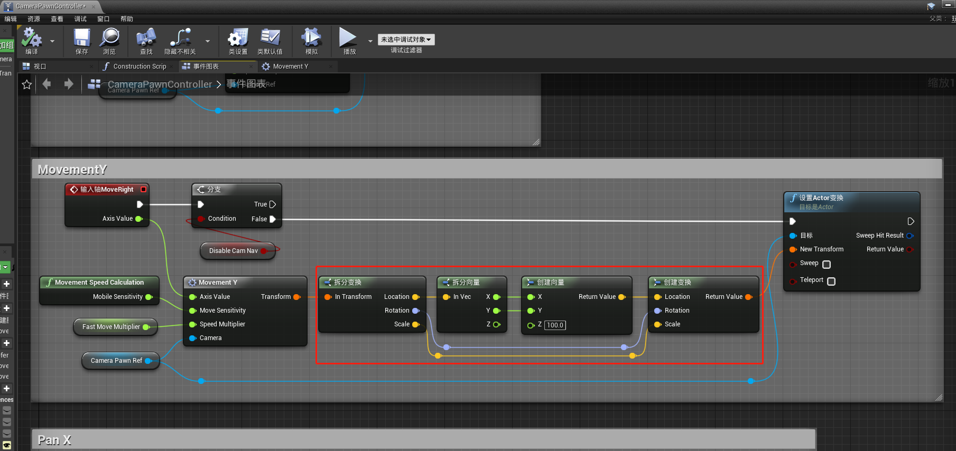This screenshot has width=956, height=451.
Task: Click the Z value field showing 100.0
Action: click(555, 325)
